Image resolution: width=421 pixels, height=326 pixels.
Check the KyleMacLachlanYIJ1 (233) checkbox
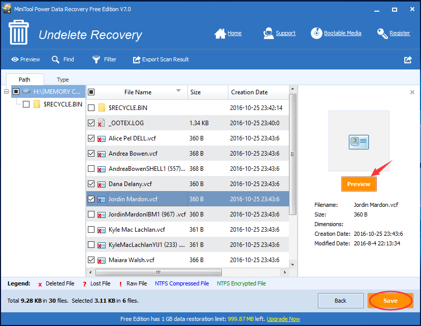coord(91,244)
